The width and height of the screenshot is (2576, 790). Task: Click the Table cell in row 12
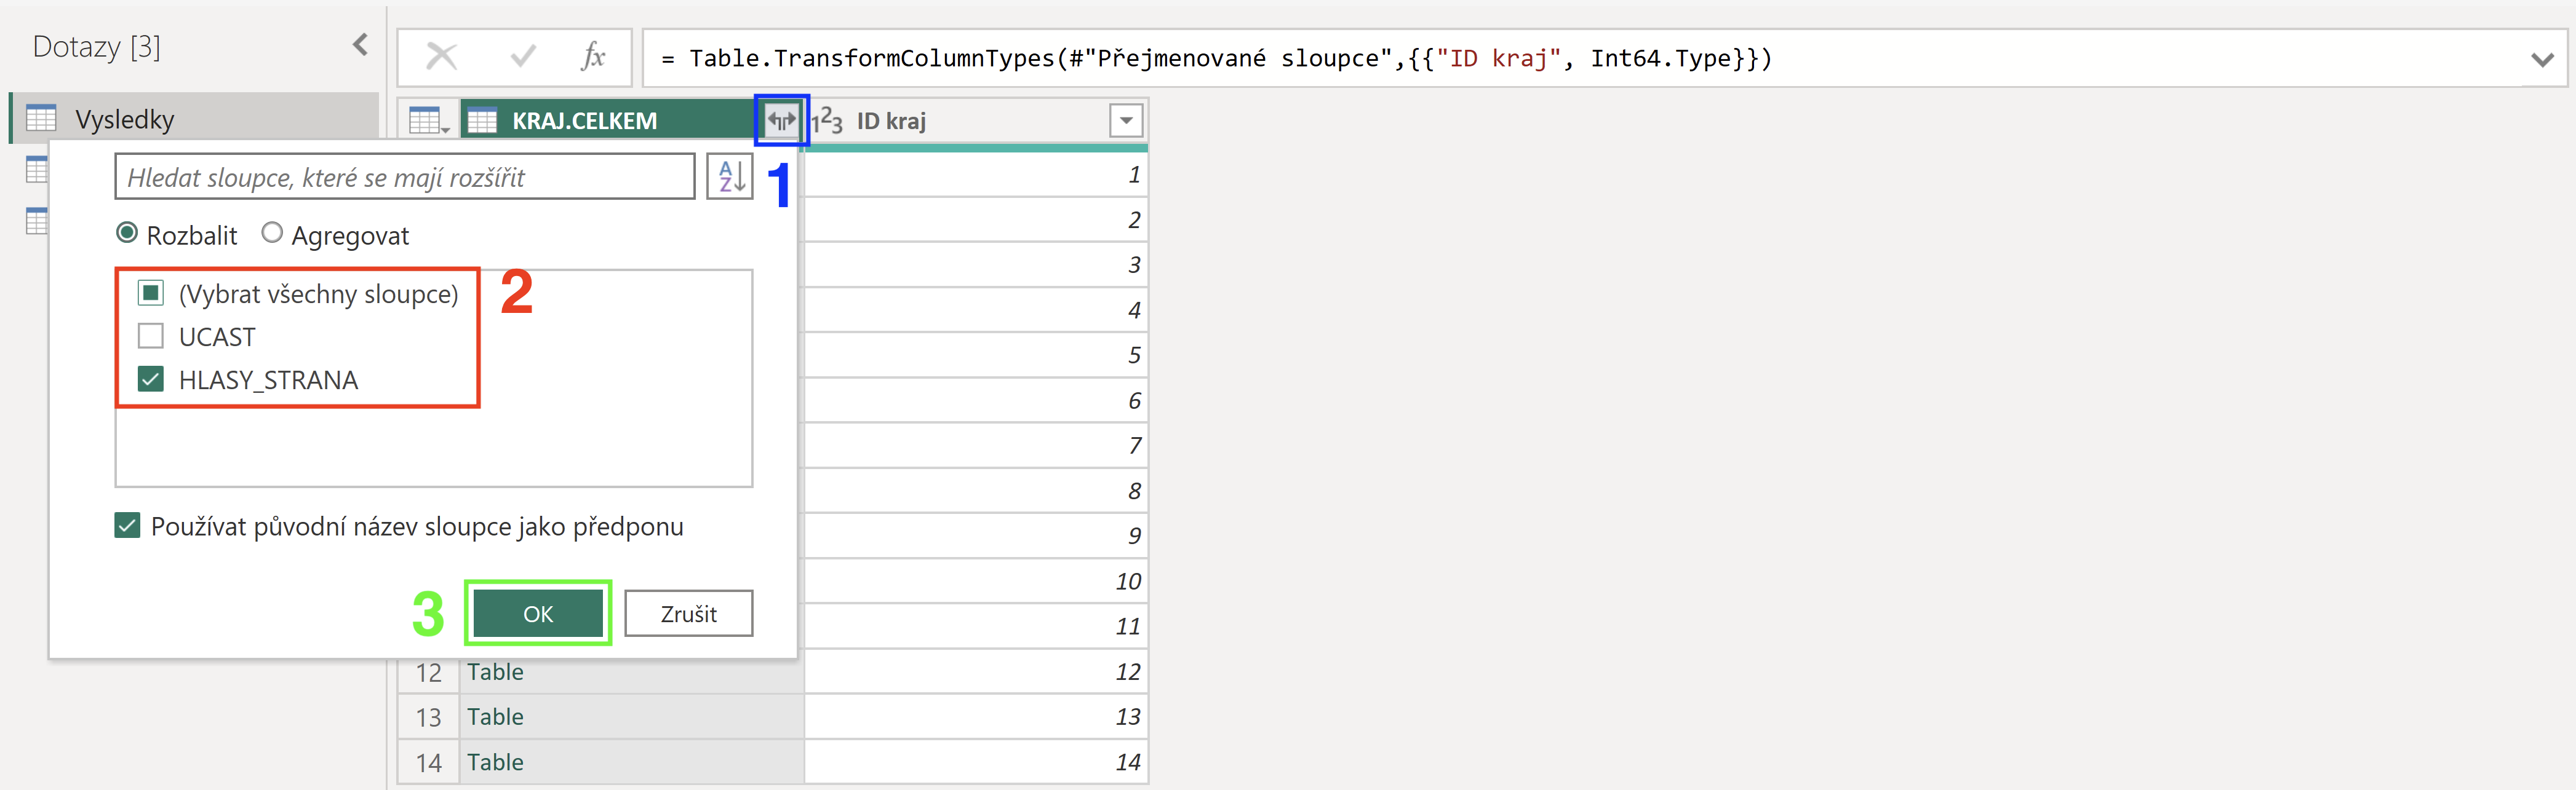tap(632, 672)
